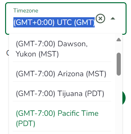Image resolution: width=131 pixels, height=134 pixels.
Task: Choose the (GMT-7:00) Arizona (MST) option
Action: click(62, 74)
